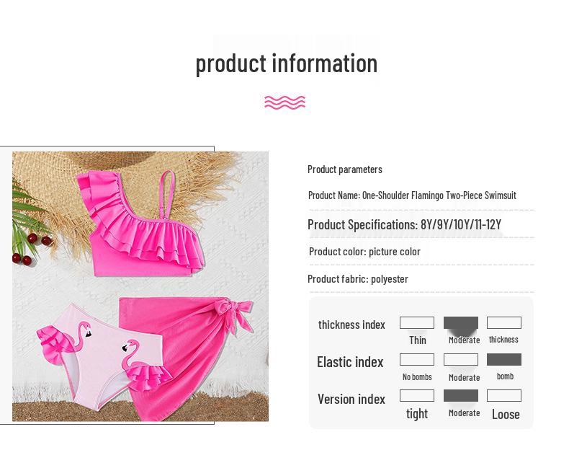Viewport: 569px width, 463px height.
Task: Click the Product fabric polyester line
Action: click(x=358, y=279)
